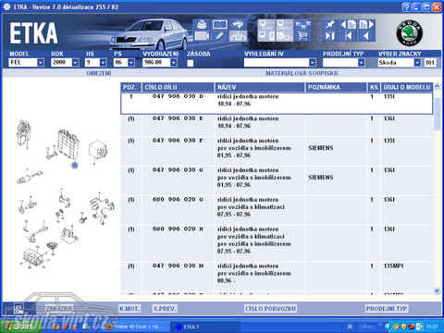The width and height of the screenshot is (444, 333).
Task: Switch to MATERIÁLOVÁ SOUPISKA tab
Action: 302,73
